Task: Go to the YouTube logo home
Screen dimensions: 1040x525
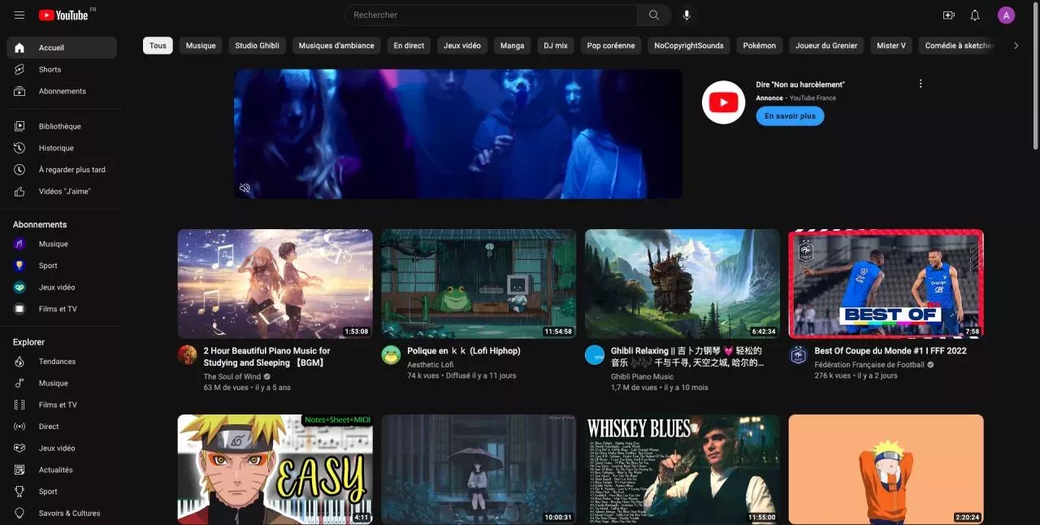Action: pos(63,15)
